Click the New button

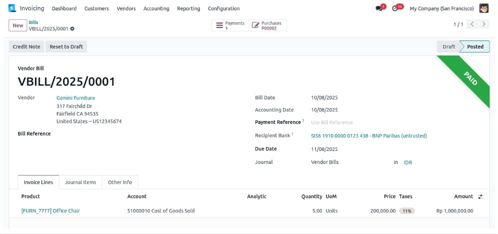pyautogui.click(x=18, y=25)
